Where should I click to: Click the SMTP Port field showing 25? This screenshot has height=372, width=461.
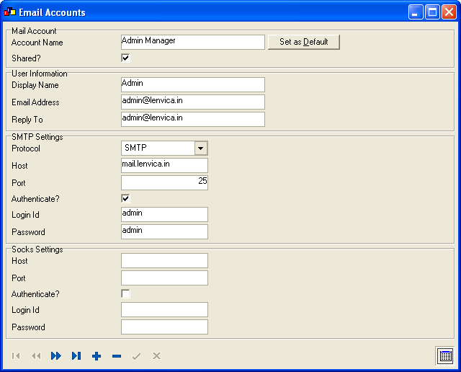click(164, 183)
